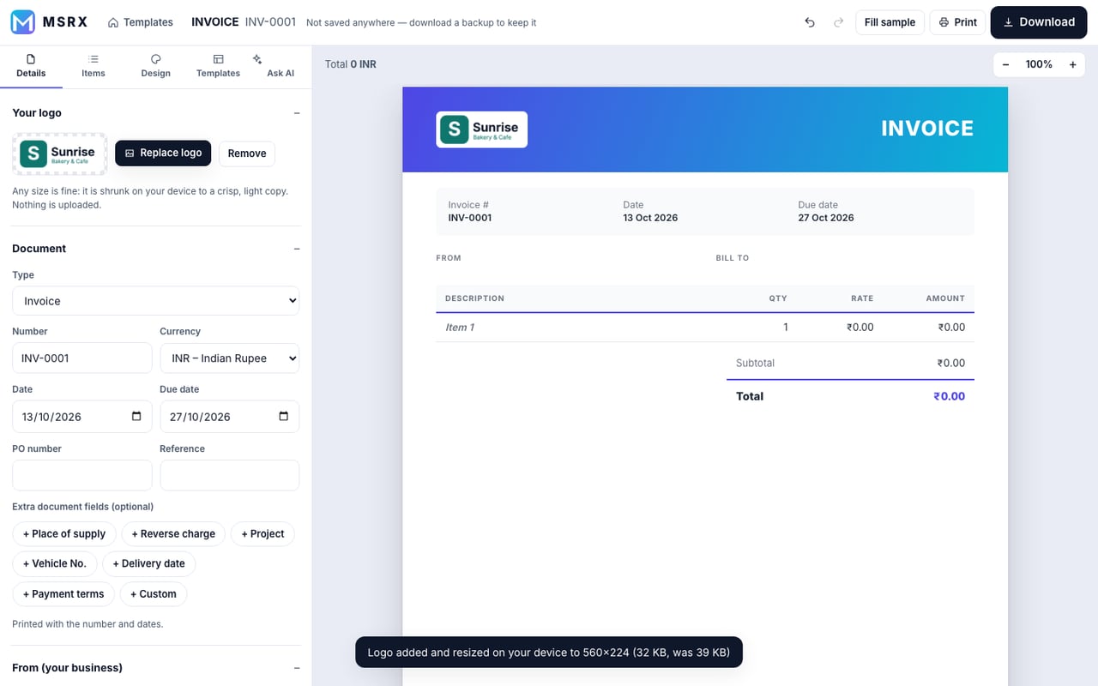Click the MSRX logo icon

(23, 22)
